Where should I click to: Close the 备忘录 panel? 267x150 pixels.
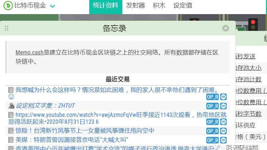point(225,28)
